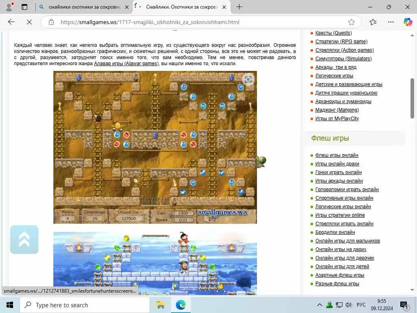Open Settings and more menu
417x313 pixels.
tap(391, 22)
